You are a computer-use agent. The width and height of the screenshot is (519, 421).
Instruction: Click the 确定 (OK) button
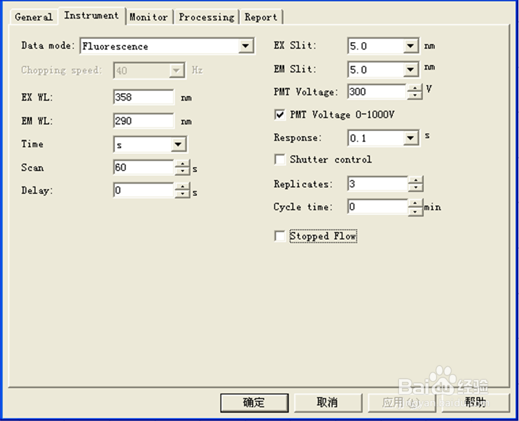pos(254,402)
